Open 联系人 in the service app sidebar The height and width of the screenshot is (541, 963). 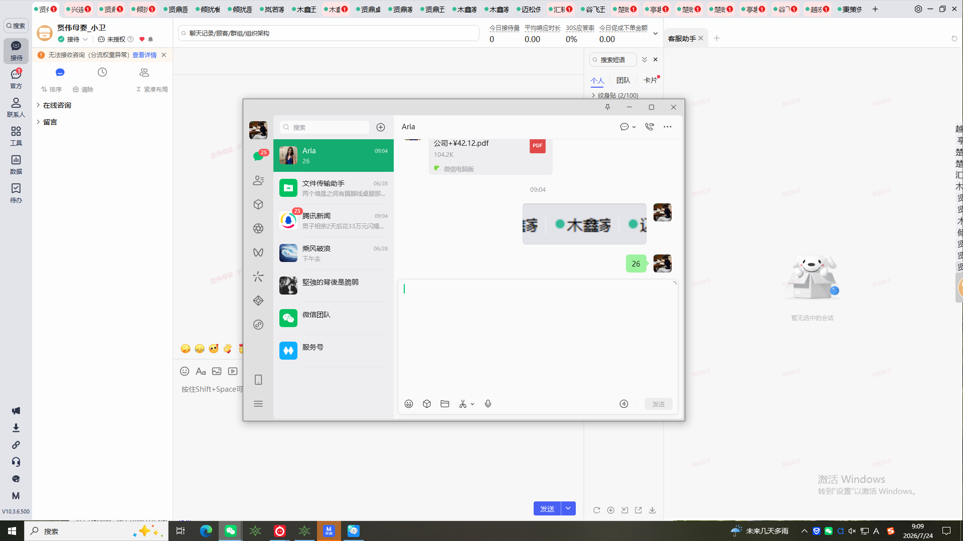pyautogui.click(x=16, y=107)
